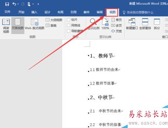
Task: Choose 多页 multiple pages view
Action: (117, 25)
